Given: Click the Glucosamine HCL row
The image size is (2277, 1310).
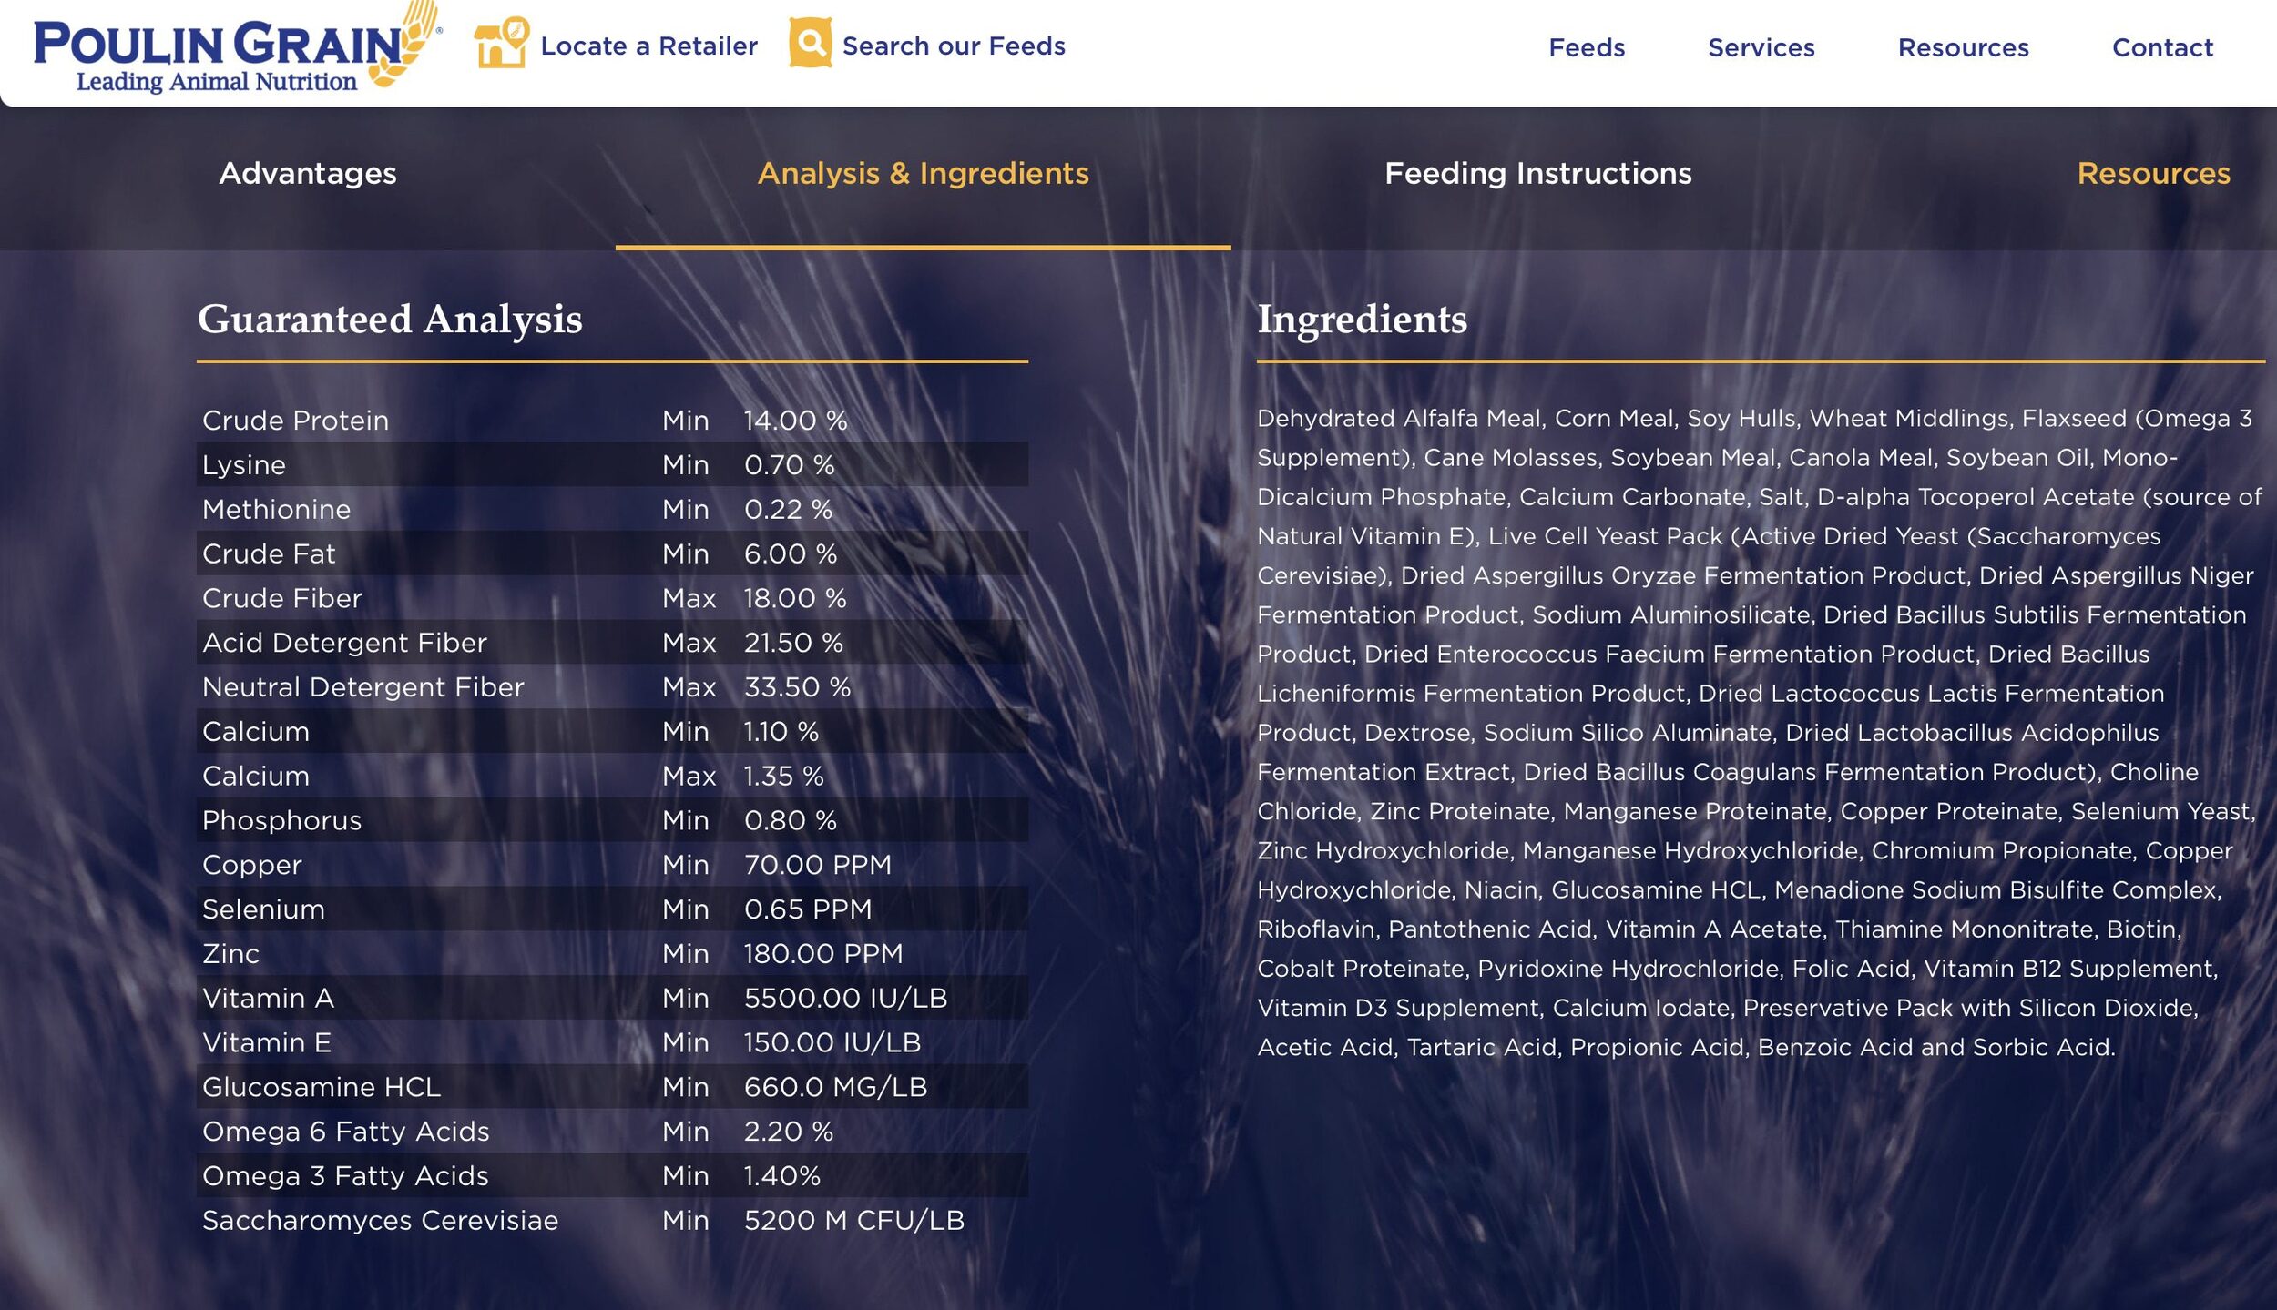Looking at the screenshot, I should 612,1087.
